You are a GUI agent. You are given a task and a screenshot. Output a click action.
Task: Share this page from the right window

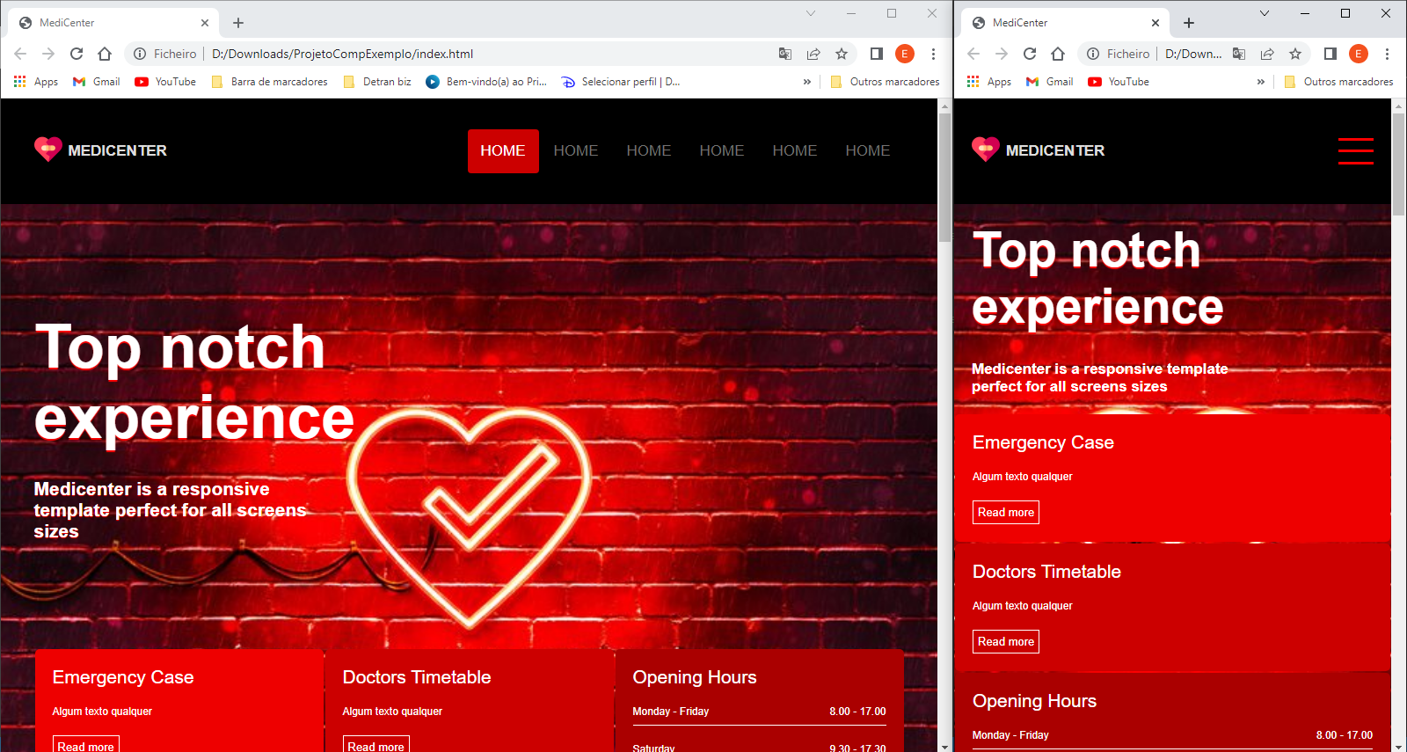pyautogui.click(x=1267, y=54)
